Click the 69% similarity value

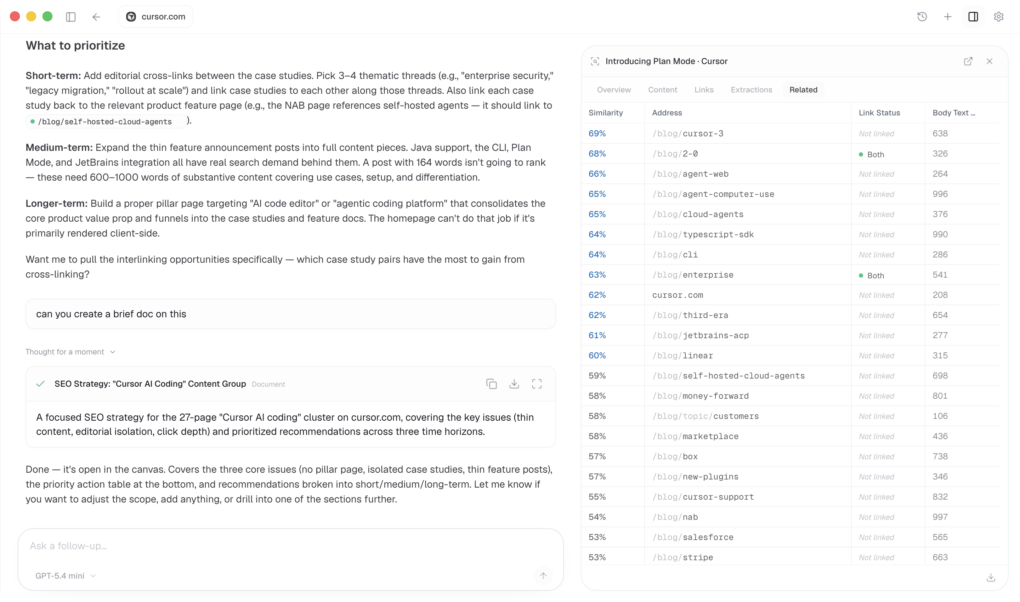597,134
